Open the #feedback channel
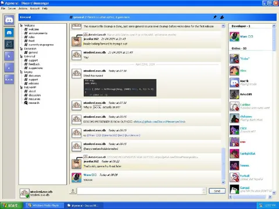Image resolution: width=279 pixels, height=209 pixels. click(32, 64)
